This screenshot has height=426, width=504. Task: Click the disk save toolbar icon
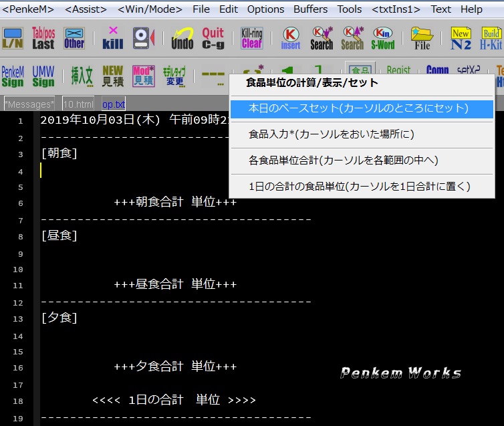click(144, 38)
